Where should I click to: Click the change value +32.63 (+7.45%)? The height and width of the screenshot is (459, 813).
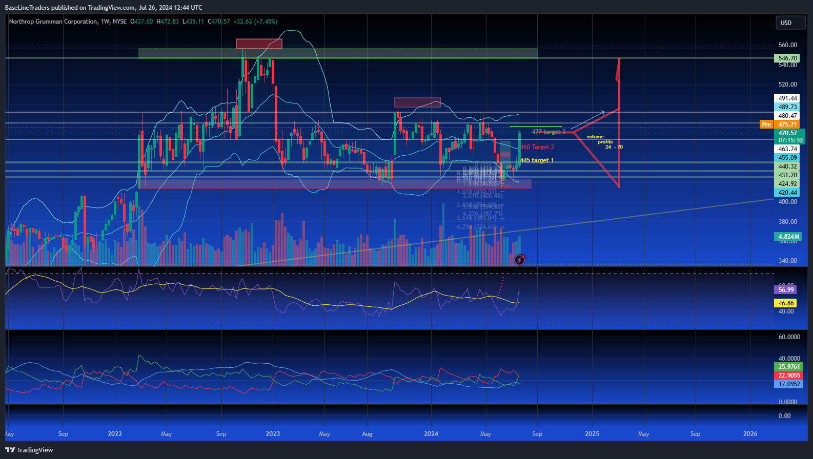pyautogui.click(x=255, y=22)
